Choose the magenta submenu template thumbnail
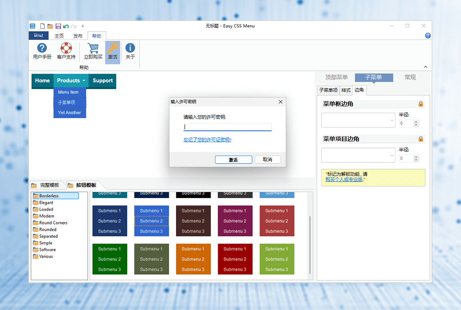The image size is (461, 310). 235,221
